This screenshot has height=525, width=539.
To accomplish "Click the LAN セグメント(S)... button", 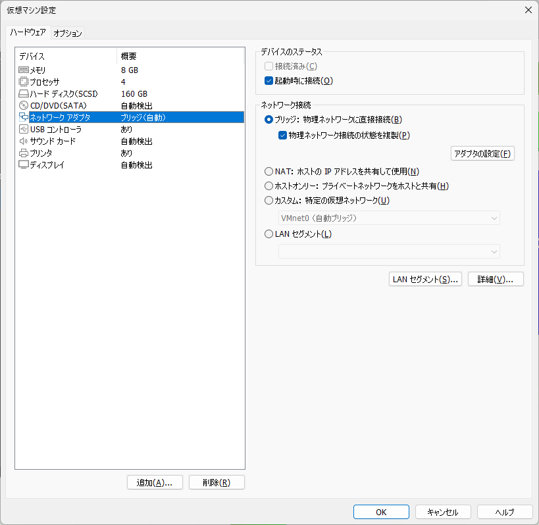I will tap(425, 280).
